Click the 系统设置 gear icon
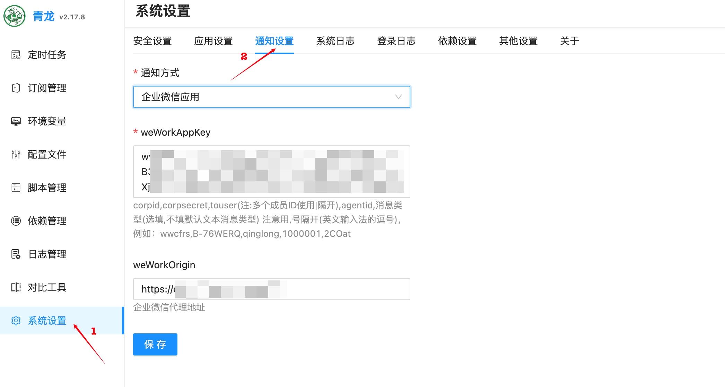The image size is (725, 387). (16, 321)
